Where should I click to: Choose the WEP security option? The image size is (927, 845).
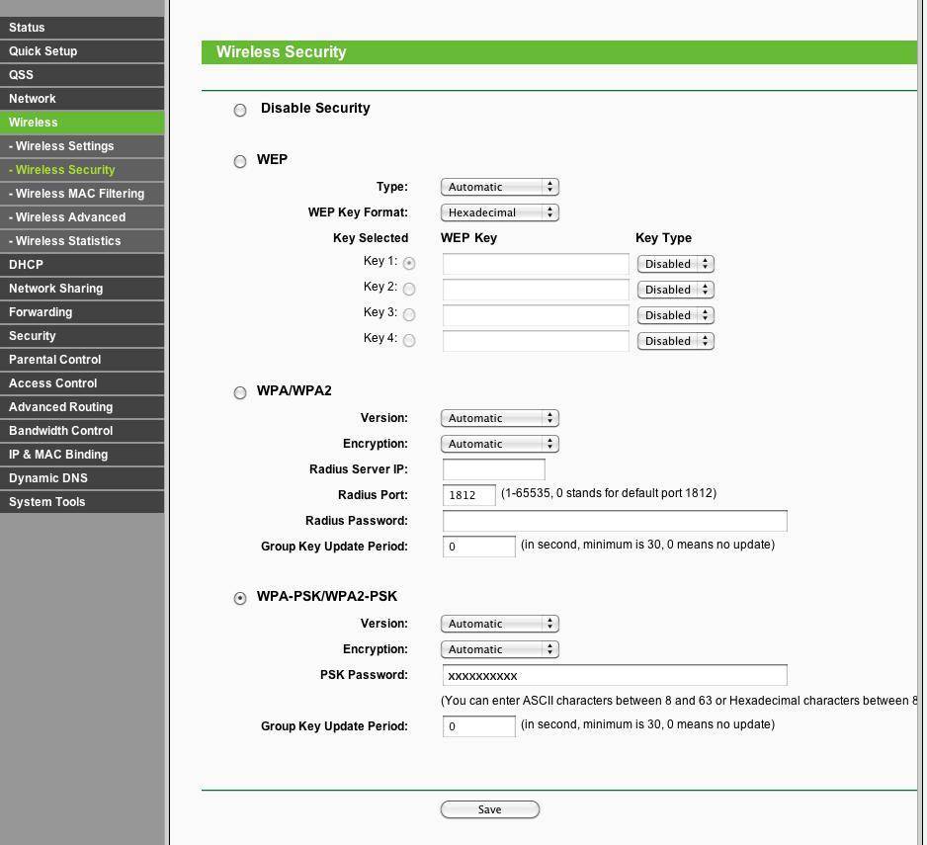pyautogui.click(x=240, y=161)
